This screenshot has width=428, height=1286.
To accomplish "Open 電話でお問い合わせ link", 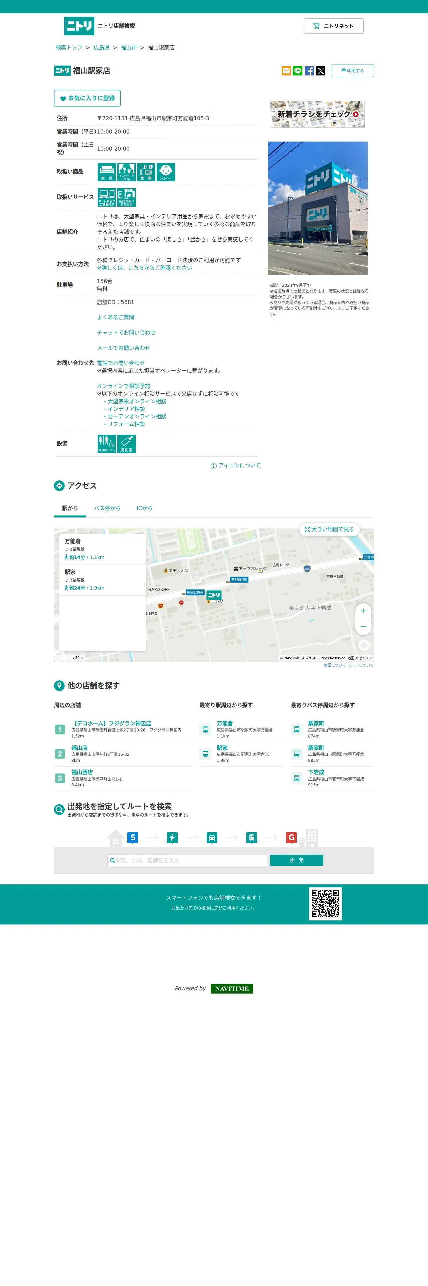I will (x=121, y=363).
